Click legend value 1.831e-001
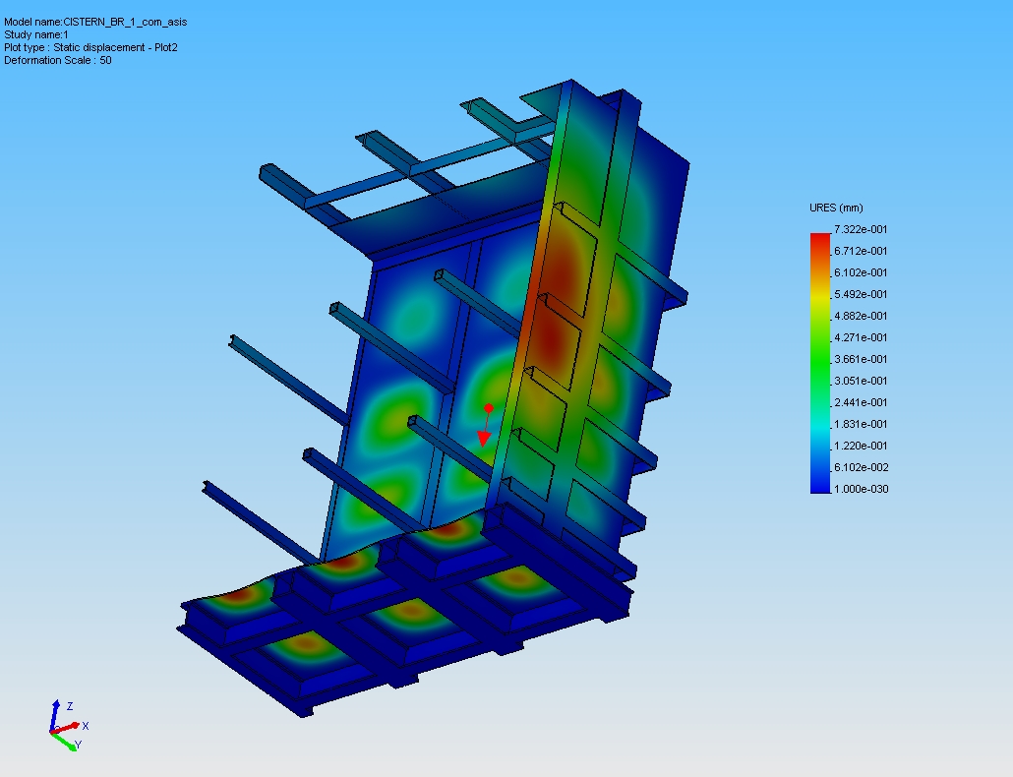This screenshot has width=1013, height=777. (861, 424)
